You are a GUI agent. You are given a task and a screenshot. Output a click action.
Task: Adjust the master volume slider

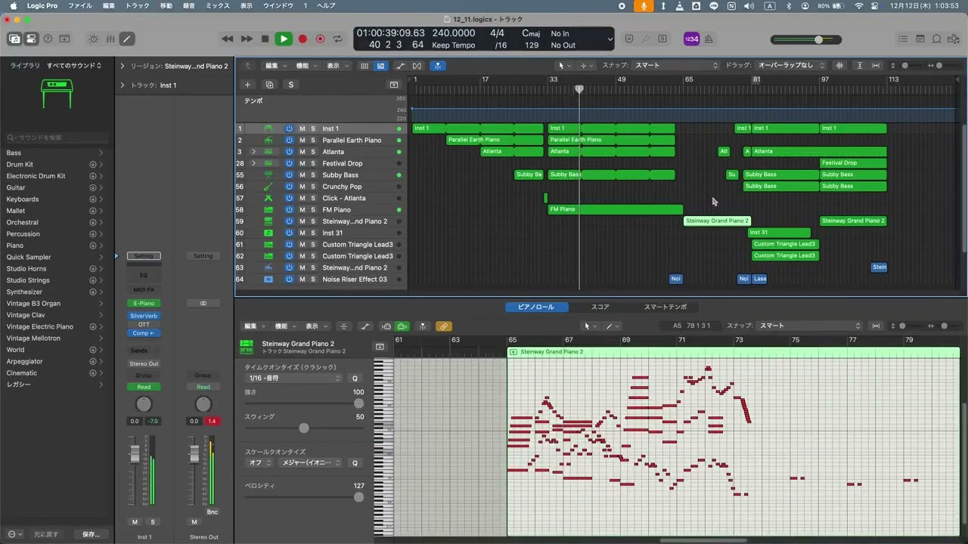tap(807, 39)
